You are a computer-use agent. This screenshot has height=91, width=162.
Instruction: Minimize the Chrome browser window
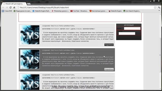point(151,1)
